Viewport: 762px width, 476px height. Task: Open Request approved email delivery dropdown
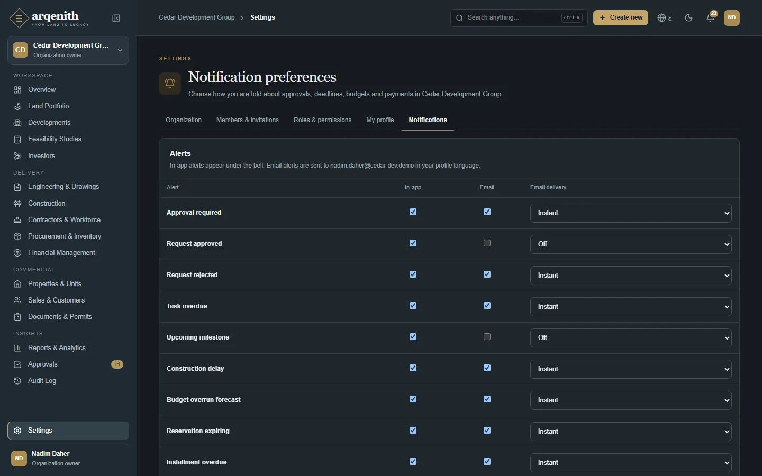[631, 244]
